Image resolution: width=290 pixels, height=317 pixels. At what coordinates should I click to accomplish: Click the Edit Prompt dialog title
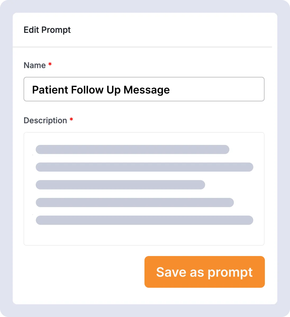click(x=47, y=30)
